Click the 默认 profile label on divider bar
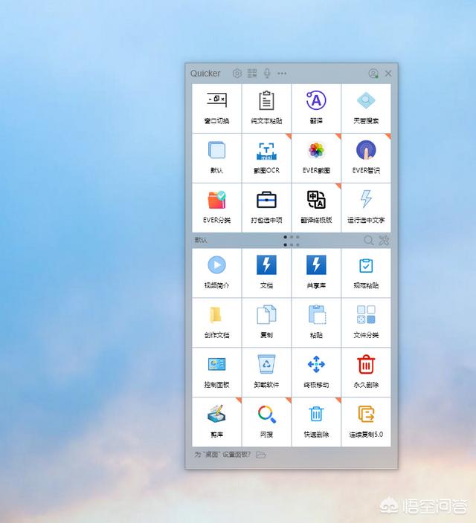 (201, 240)
